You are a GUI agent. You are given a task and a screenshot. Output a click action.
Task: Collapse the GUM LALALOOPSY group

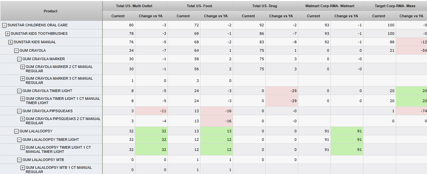16,131
